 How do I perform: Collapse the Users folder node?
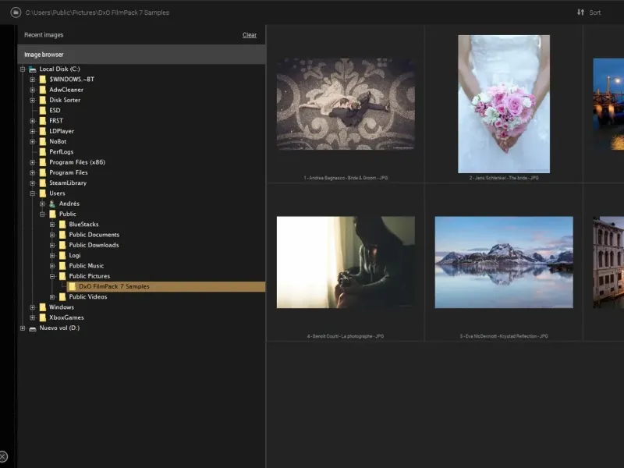tap(33, 193)
